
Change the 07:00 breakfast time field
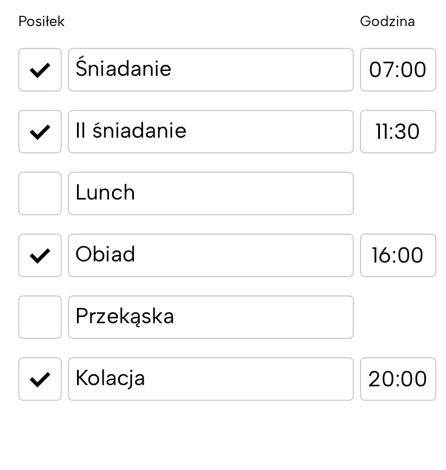pyautogui.click(x=398, y=70)
